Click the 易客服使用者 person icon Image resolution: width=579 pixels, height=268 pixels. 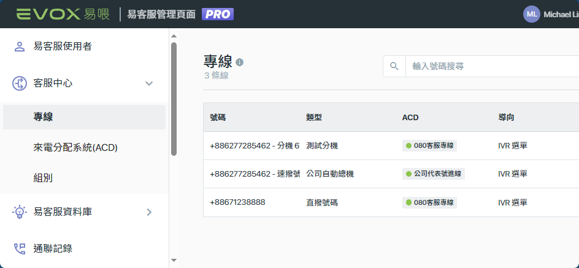click(19, 47)
